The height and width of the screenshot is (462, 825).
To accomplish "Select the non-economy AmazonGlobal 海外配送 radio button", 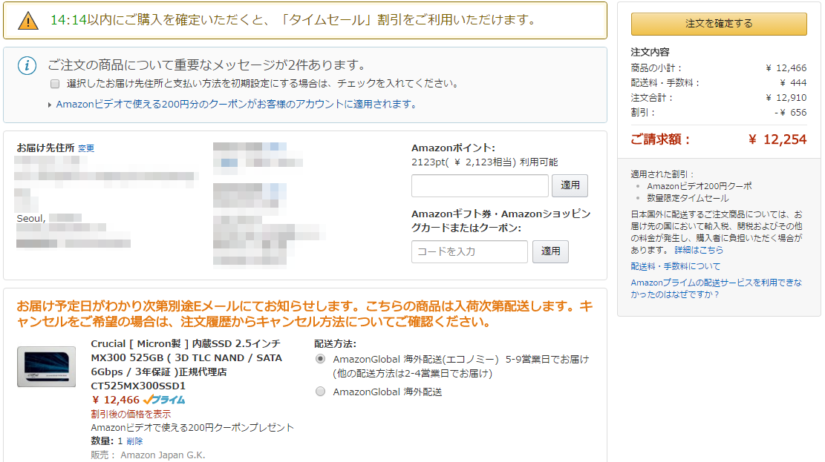I will (x=320, y=392).
